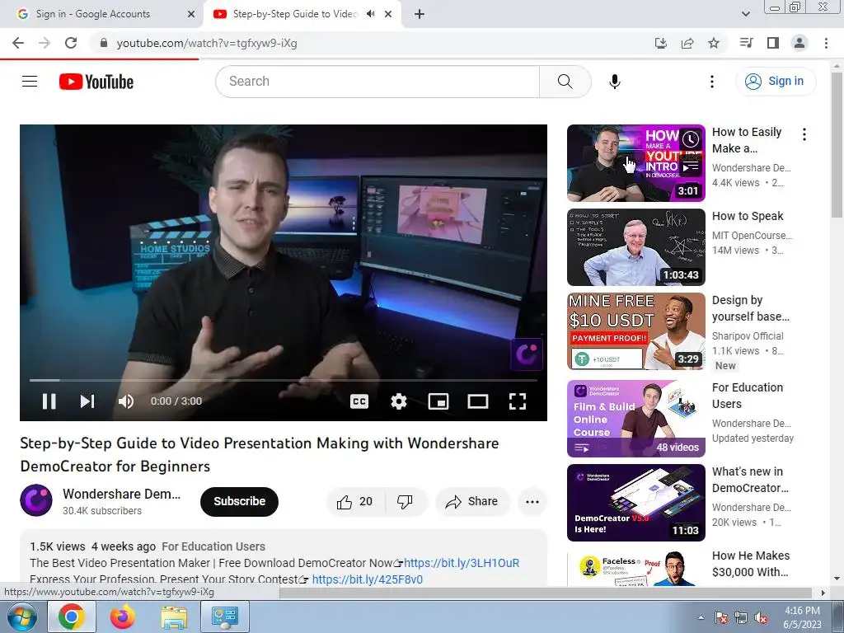
Task: Like the video with thumbs up
Action: click(x=355, y=502)
